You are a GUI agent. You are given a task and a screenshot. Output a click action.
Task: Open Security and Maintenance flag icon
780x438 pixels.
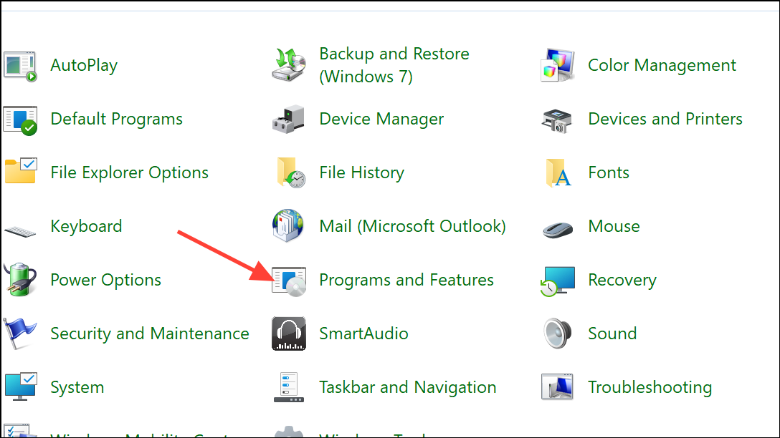(20, 334)
